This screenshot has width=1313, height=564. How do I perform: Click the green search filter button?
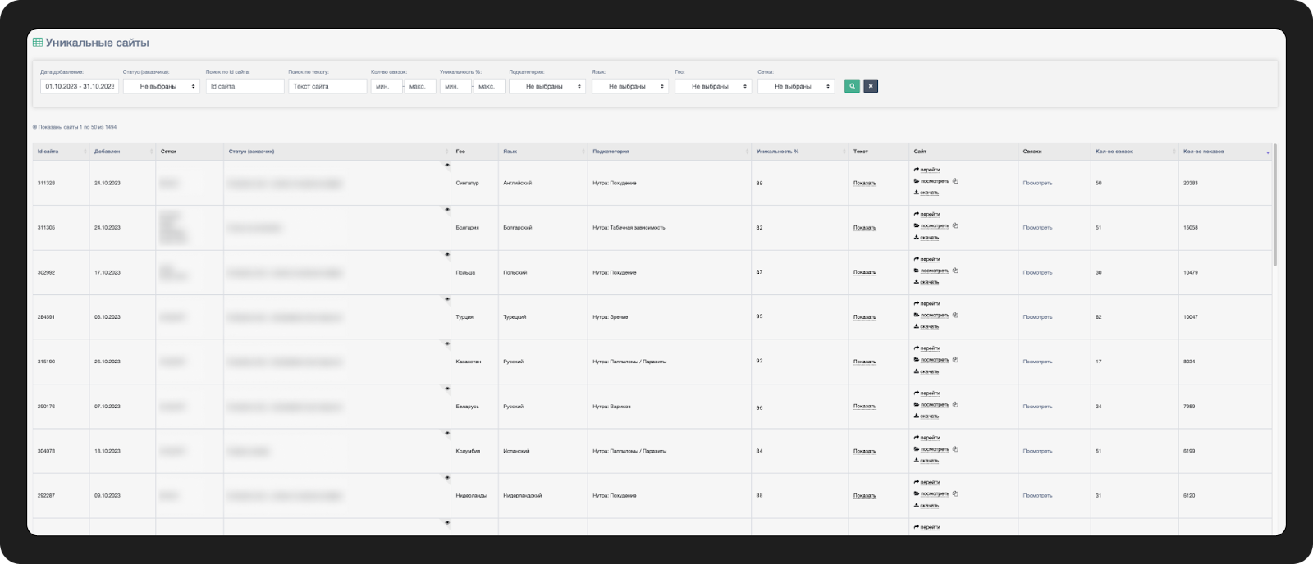tap(852, 86)
